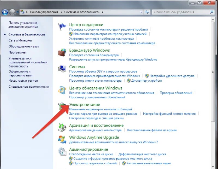Click the search magnifier icon
Image resolution: width=218 pixels, height=169 pixels.
[211, 12]
